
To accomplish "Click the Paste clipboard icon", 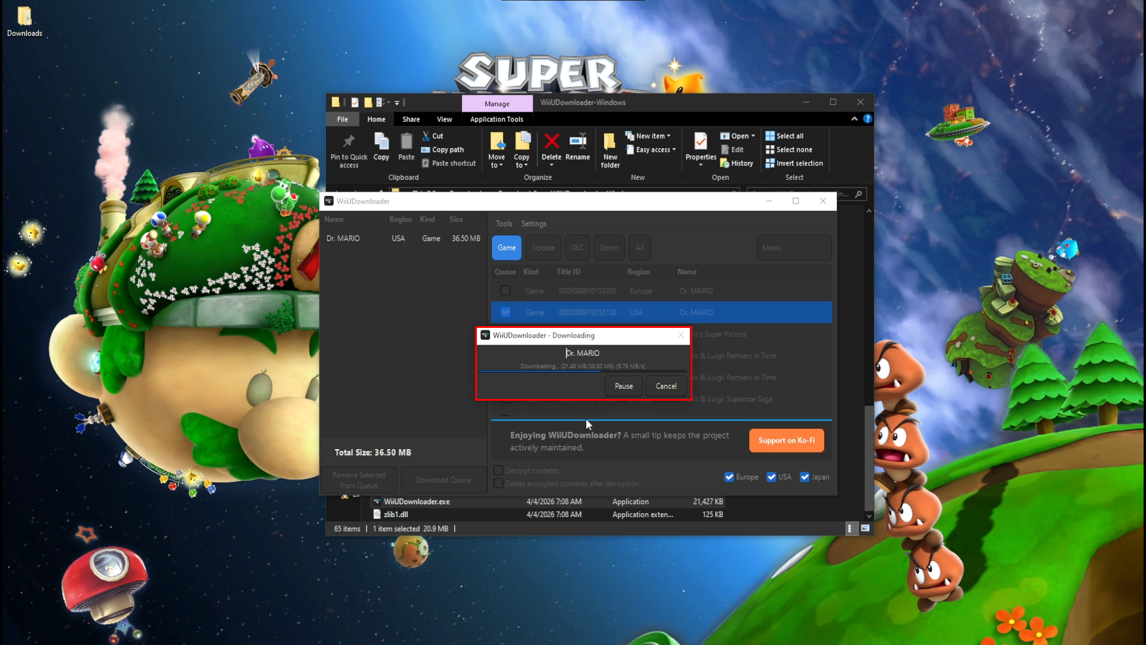I will (x=406, y=142).
